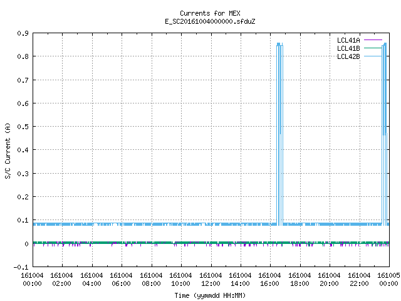Click the file name E_SC20161004000000.sfduZ

pos(210,21)
